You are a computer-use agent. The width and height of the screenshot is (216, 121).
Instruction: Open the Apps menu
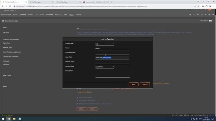click(x=71, y=14)
